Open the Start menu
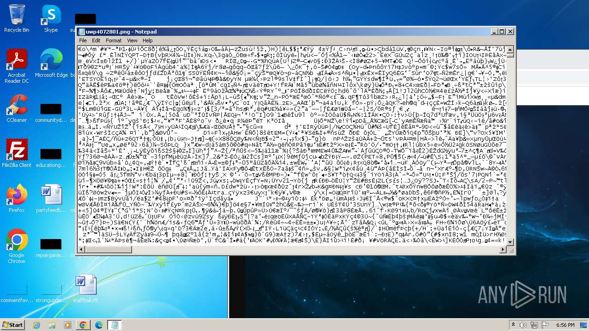Image resolution: width=589 pixels, height=331 pixels. [13, 325]
